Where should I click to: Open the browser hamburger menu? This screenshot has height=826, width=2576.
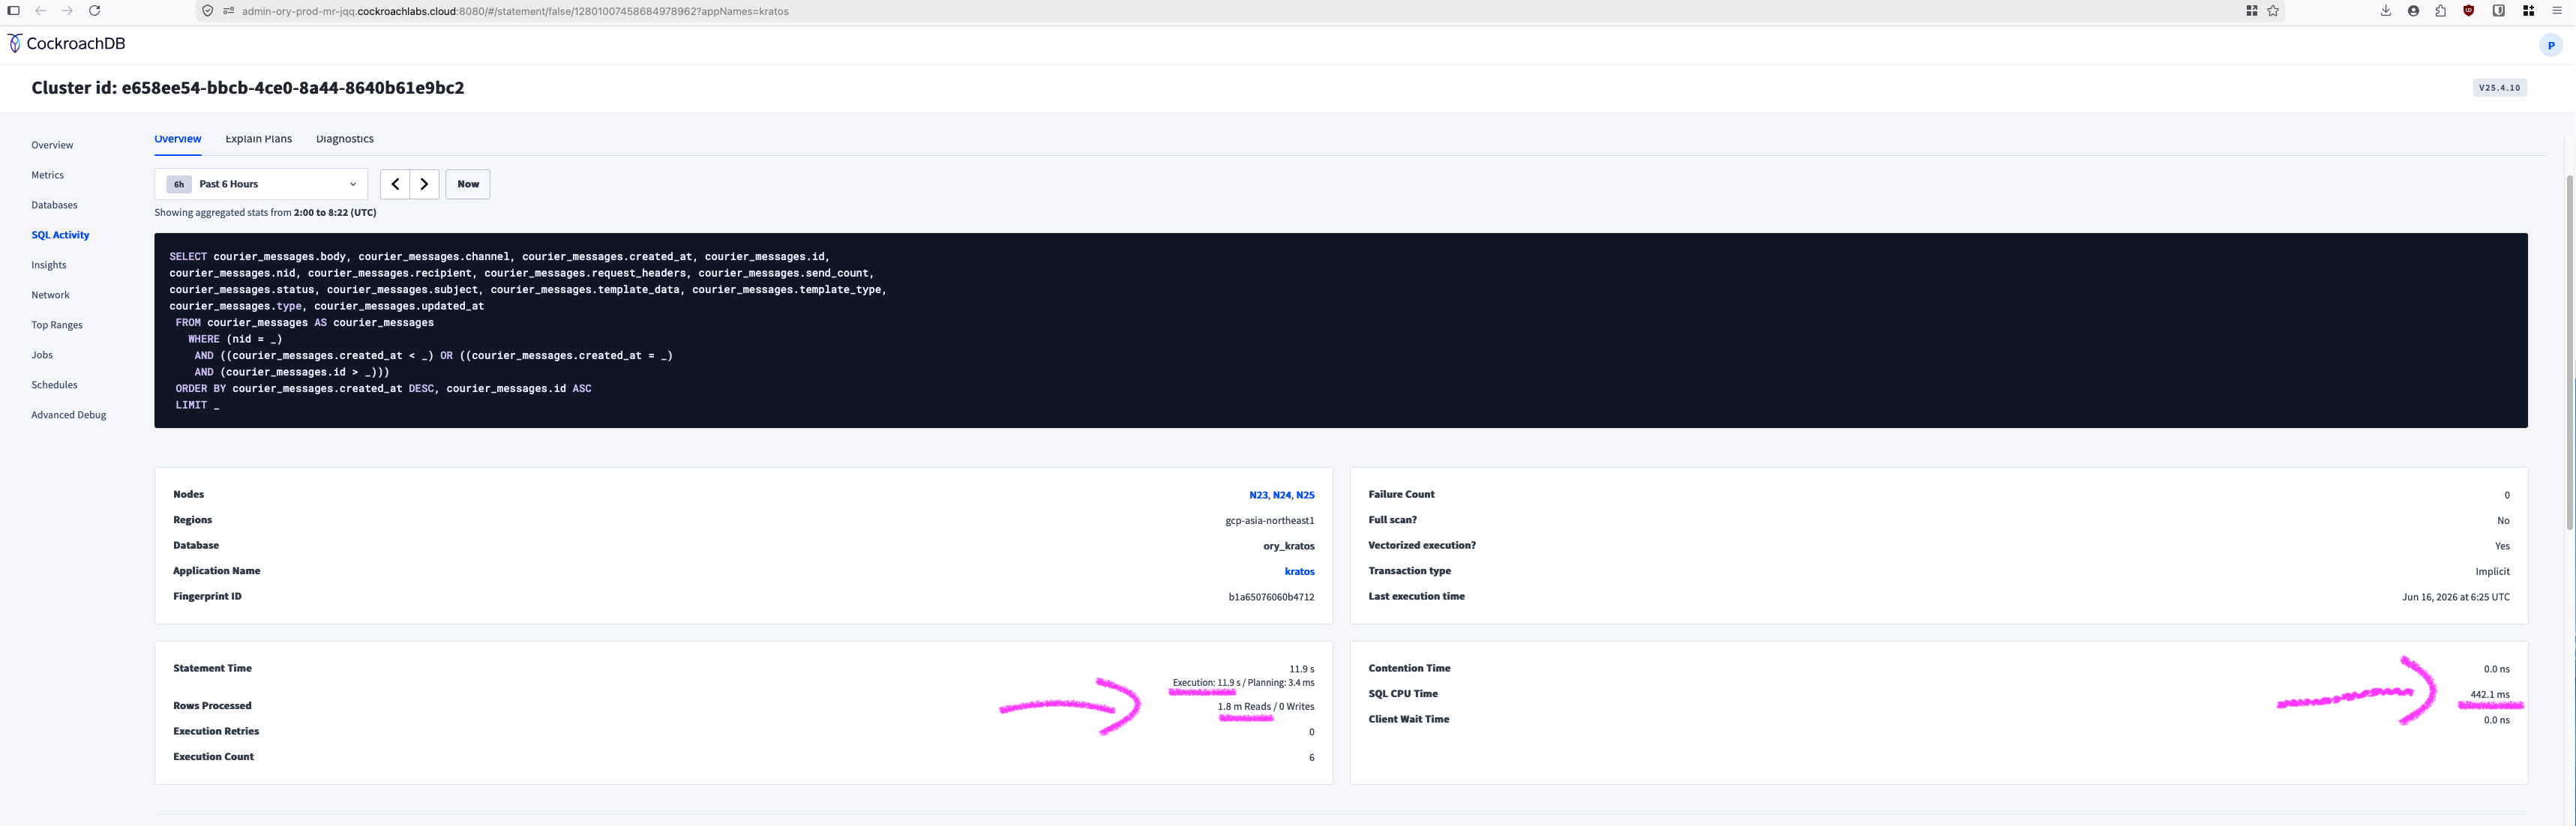click(2557, 11)
